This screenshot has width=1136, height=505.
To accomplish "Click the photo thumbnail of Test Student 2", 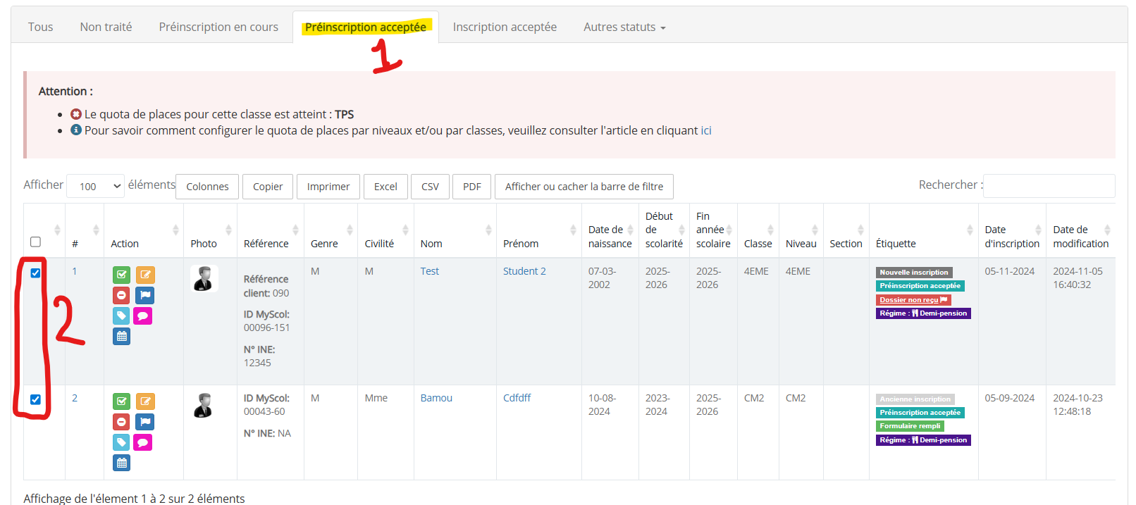I will coord(204,279).
